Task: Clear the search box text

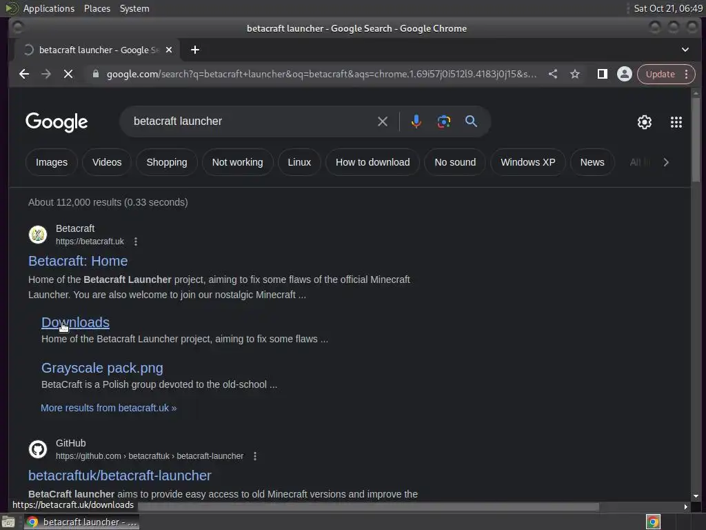Action: tap(382, 121)
